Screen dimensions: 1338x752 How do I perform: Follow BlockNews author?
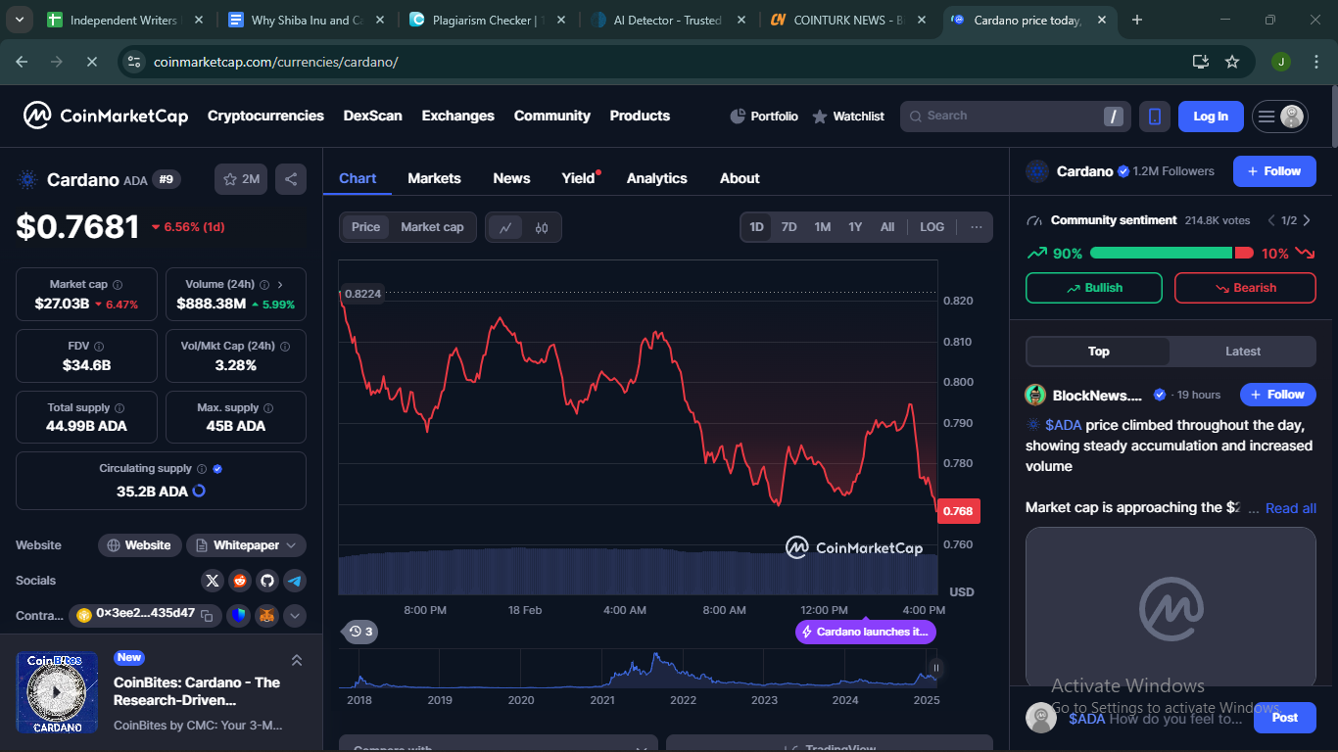tap(1277, 395)
